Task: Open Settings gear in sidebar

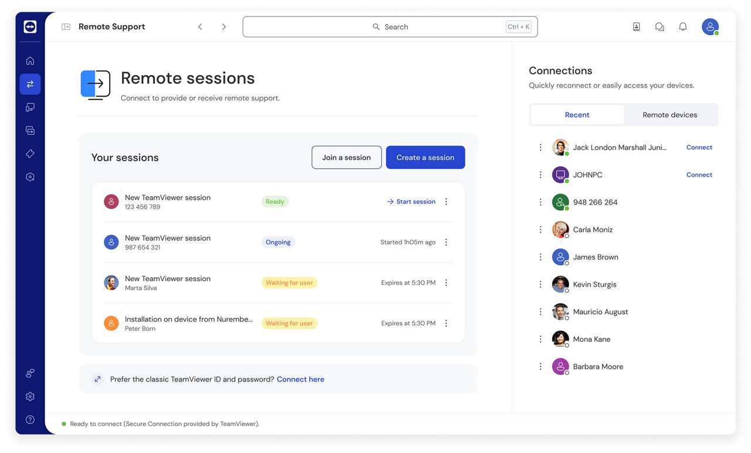Action: [x=30, y=397]
